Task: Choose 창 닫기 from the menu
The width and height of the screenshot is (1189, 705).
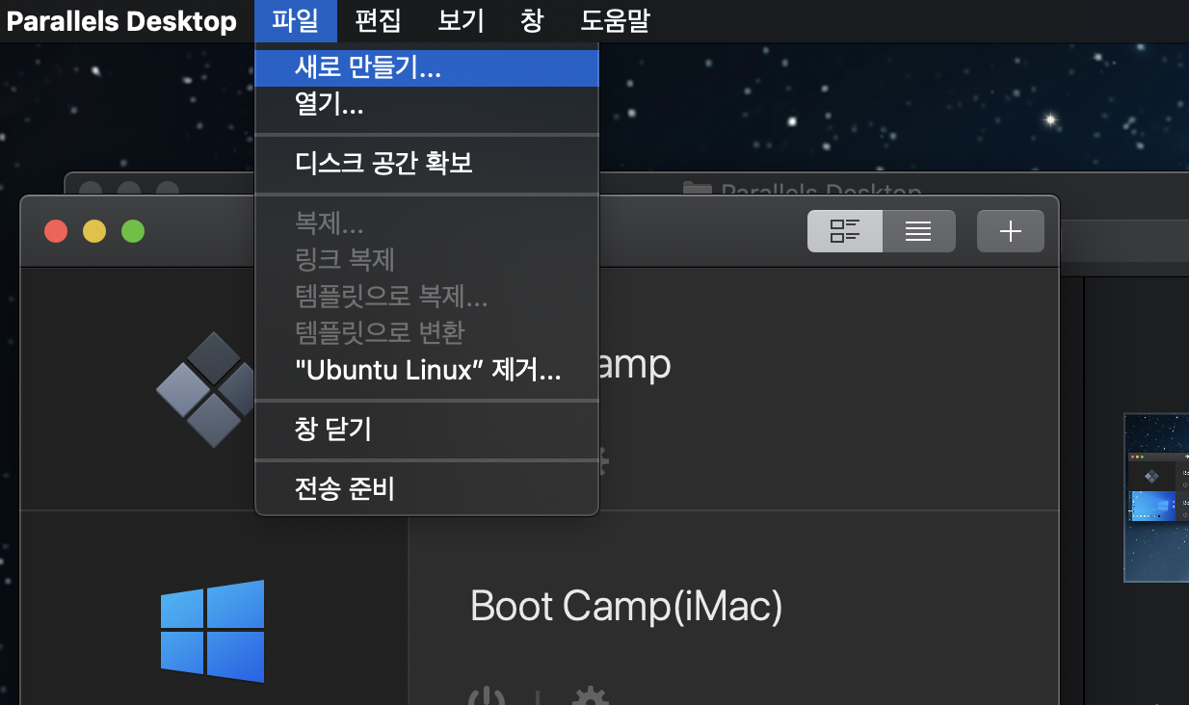Action: pyautogui.click(x=427, y=429)
